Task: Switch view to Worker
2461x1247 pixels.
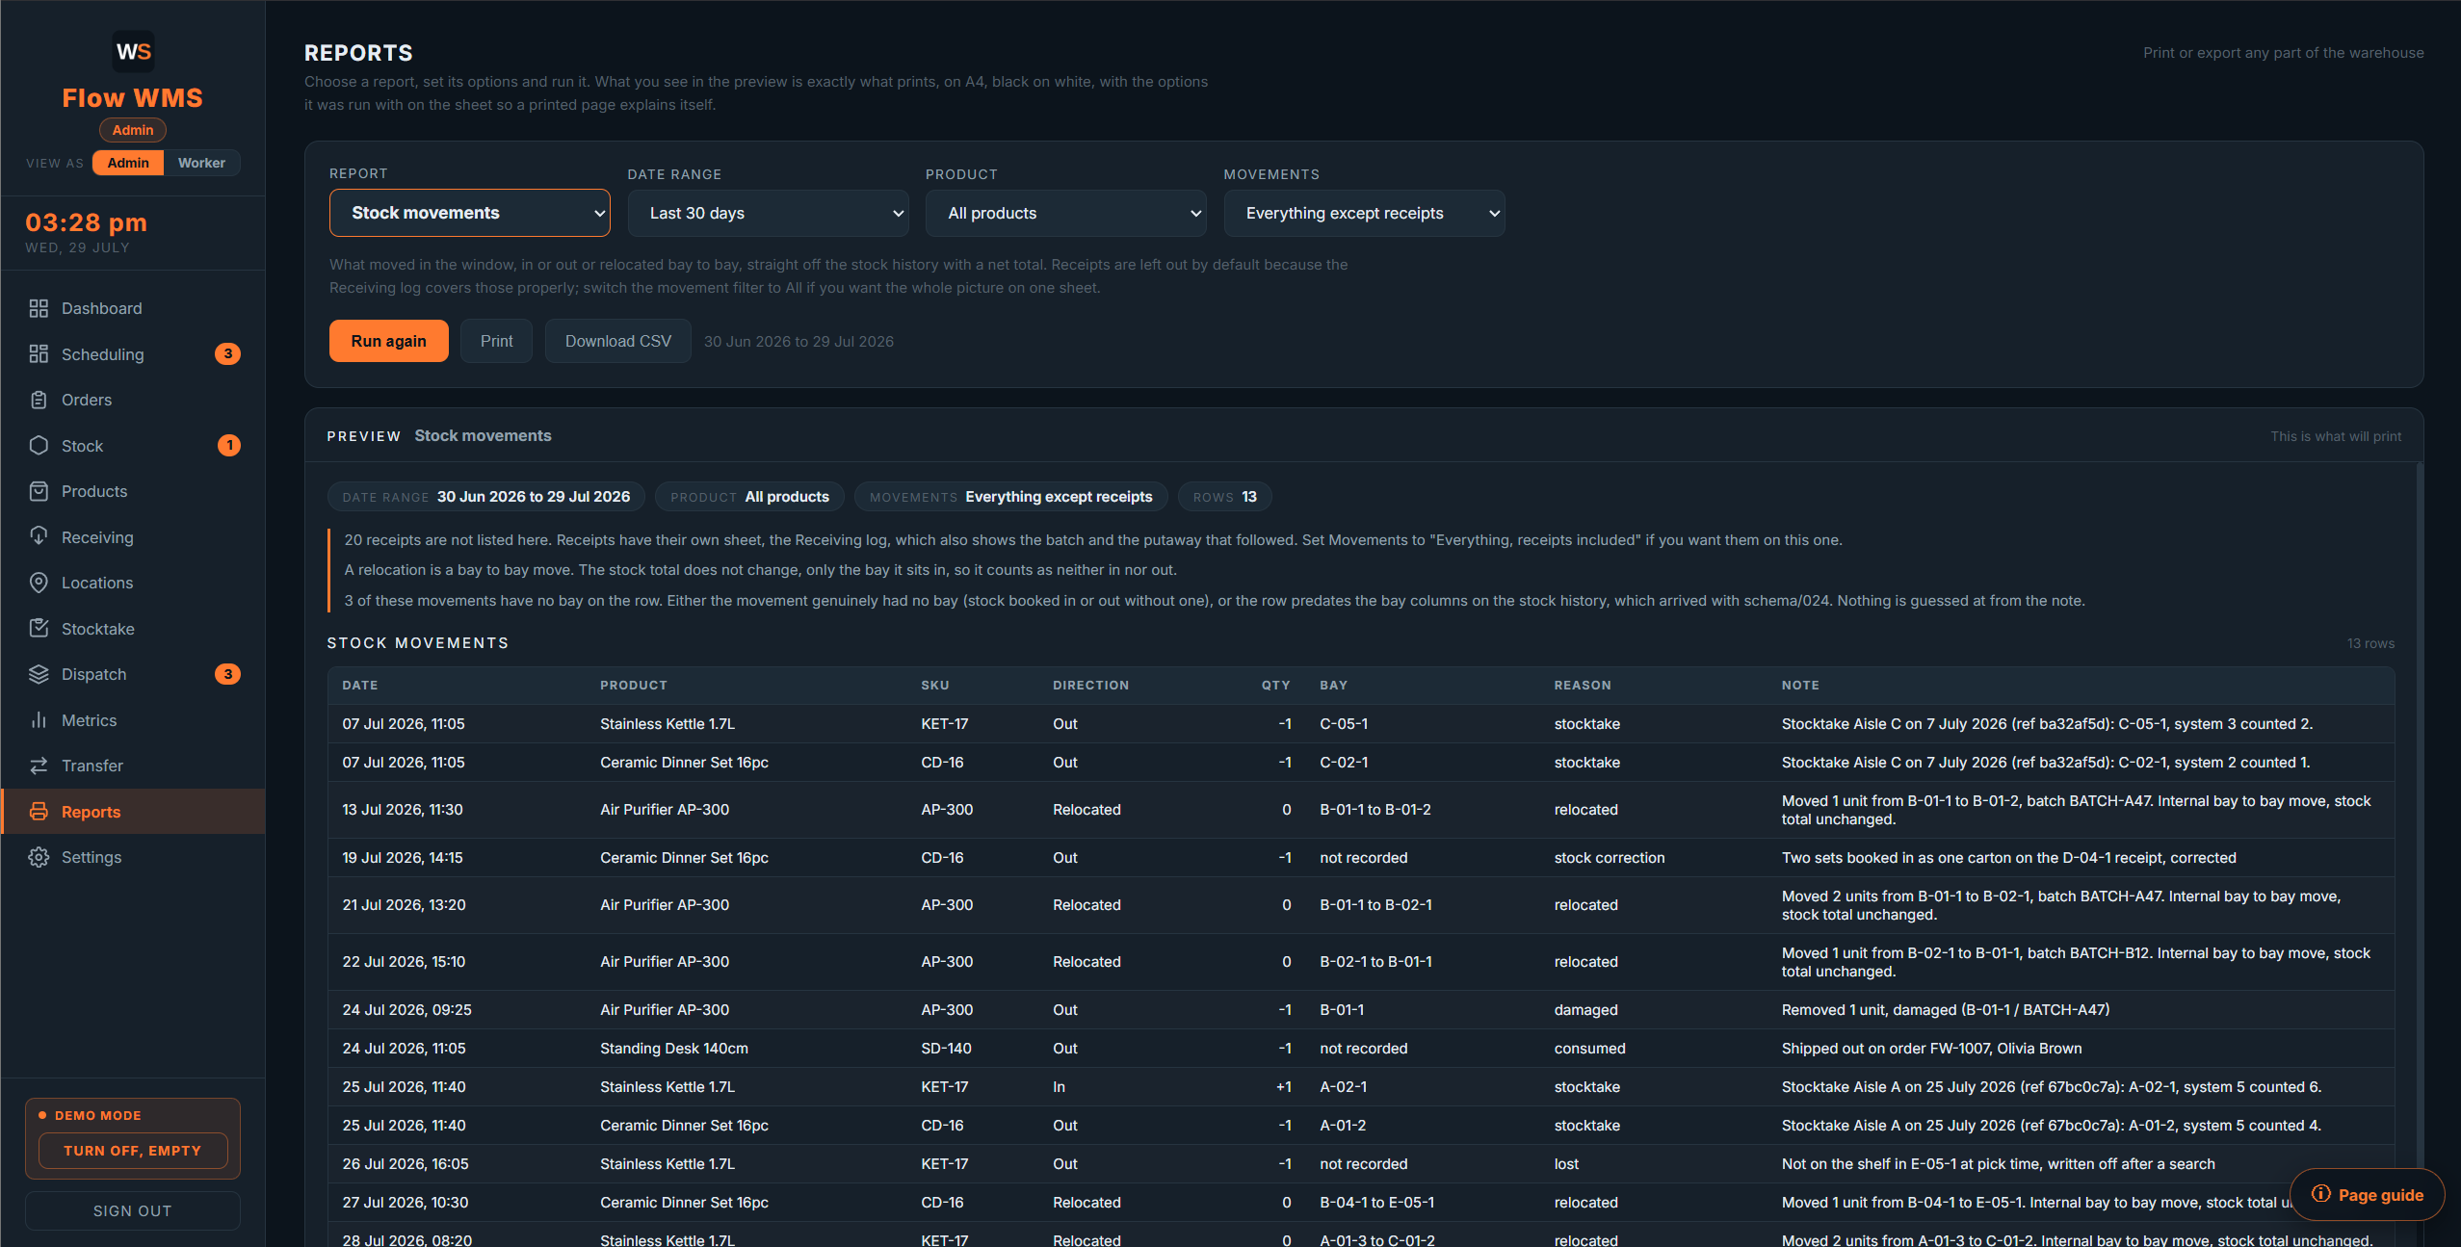Action: (201, 163)
